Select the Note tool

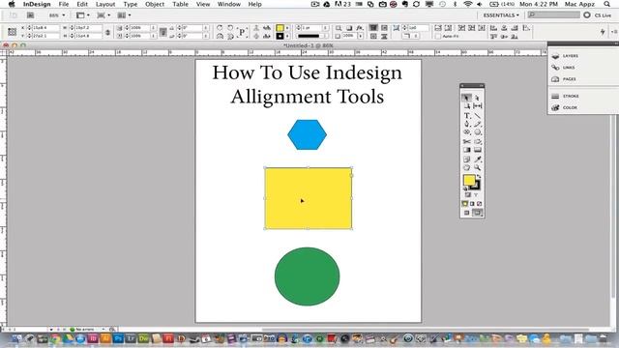click(x=466, y=159)
